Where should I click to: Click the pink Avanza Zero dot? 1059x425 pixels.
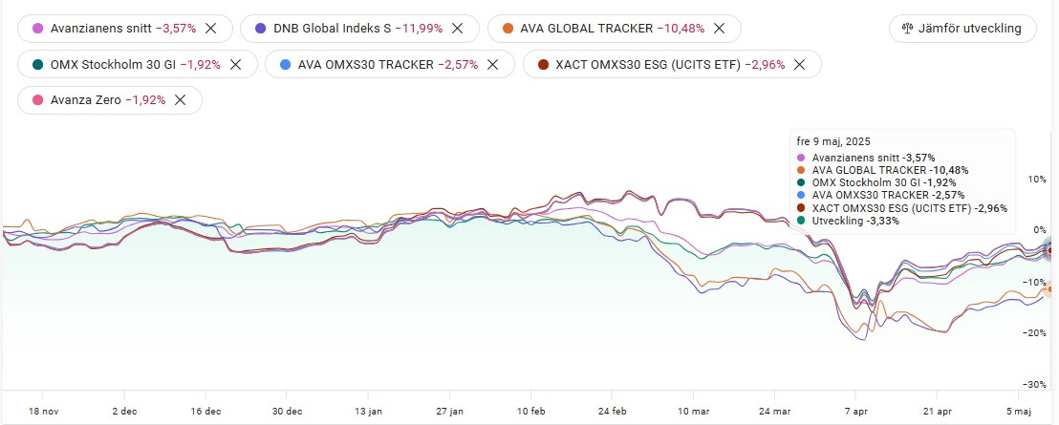(39, 100)
